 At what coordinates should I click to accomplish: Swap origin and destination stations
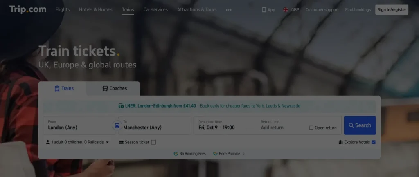(x=117, y=125)
